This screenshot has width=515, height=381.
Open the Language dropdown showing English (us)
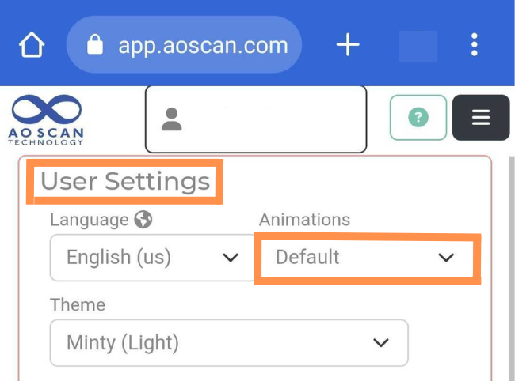tap(152, 258)
